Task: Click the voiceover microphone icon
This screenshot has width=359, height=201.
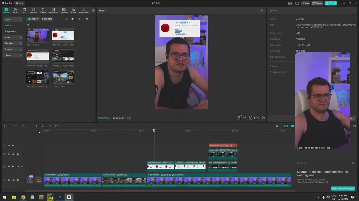Action: [277, 126]
